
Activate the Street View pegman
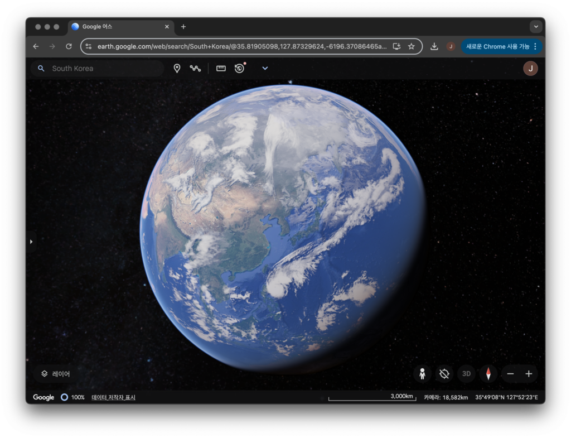point(422,374)
